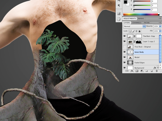
Task: Open the Fill slider dropdown arrow
Action: [160, 31]
